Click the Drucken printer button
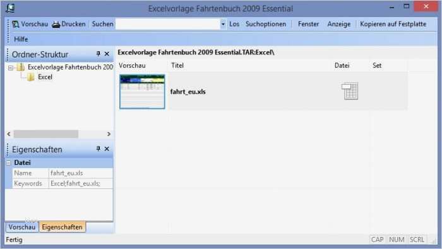 click(69, 24)
